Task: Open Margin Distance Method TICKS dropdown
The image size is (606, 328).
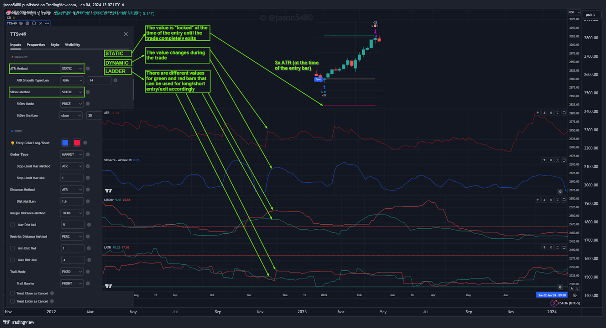Action: click(x=71, y=213)
